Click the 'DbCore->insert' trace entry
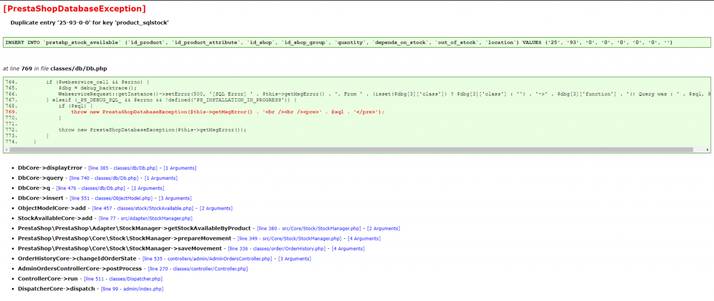Screen dimensions: 714x301 coord(41,198)
